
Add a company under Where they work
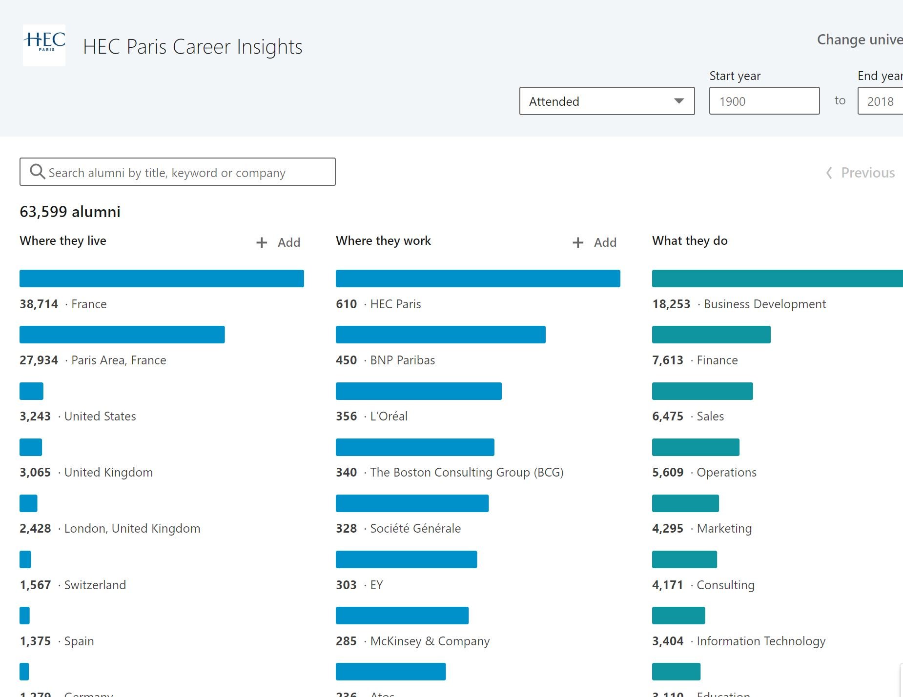point(595,242)
